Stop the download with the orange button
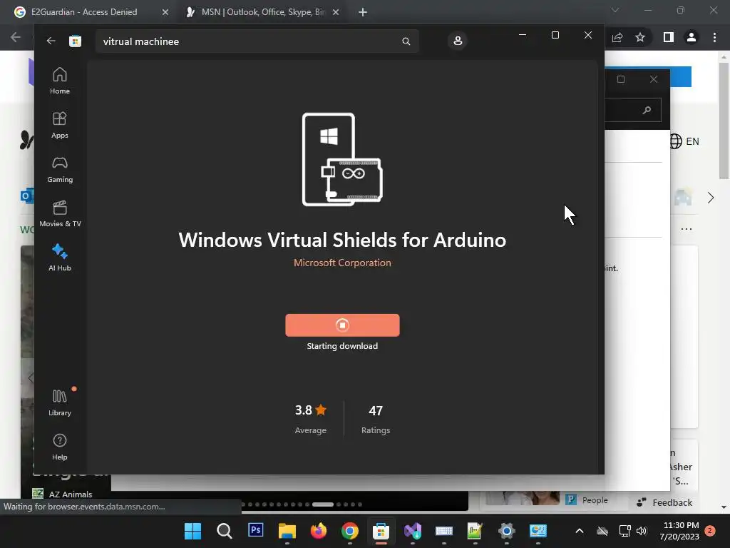This screenshot has width=730, height=548. point(342,325)
